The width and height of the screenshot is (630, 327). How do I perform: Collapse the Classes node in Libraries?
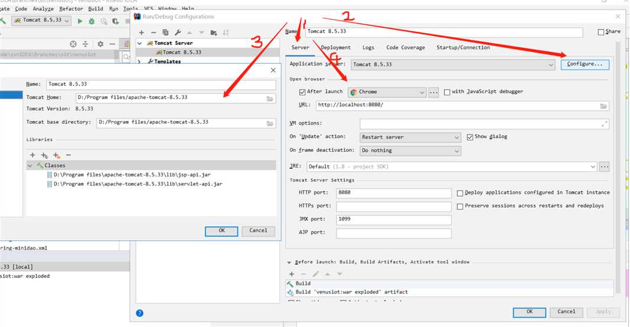pyautogui.click(x=30, y=165)
